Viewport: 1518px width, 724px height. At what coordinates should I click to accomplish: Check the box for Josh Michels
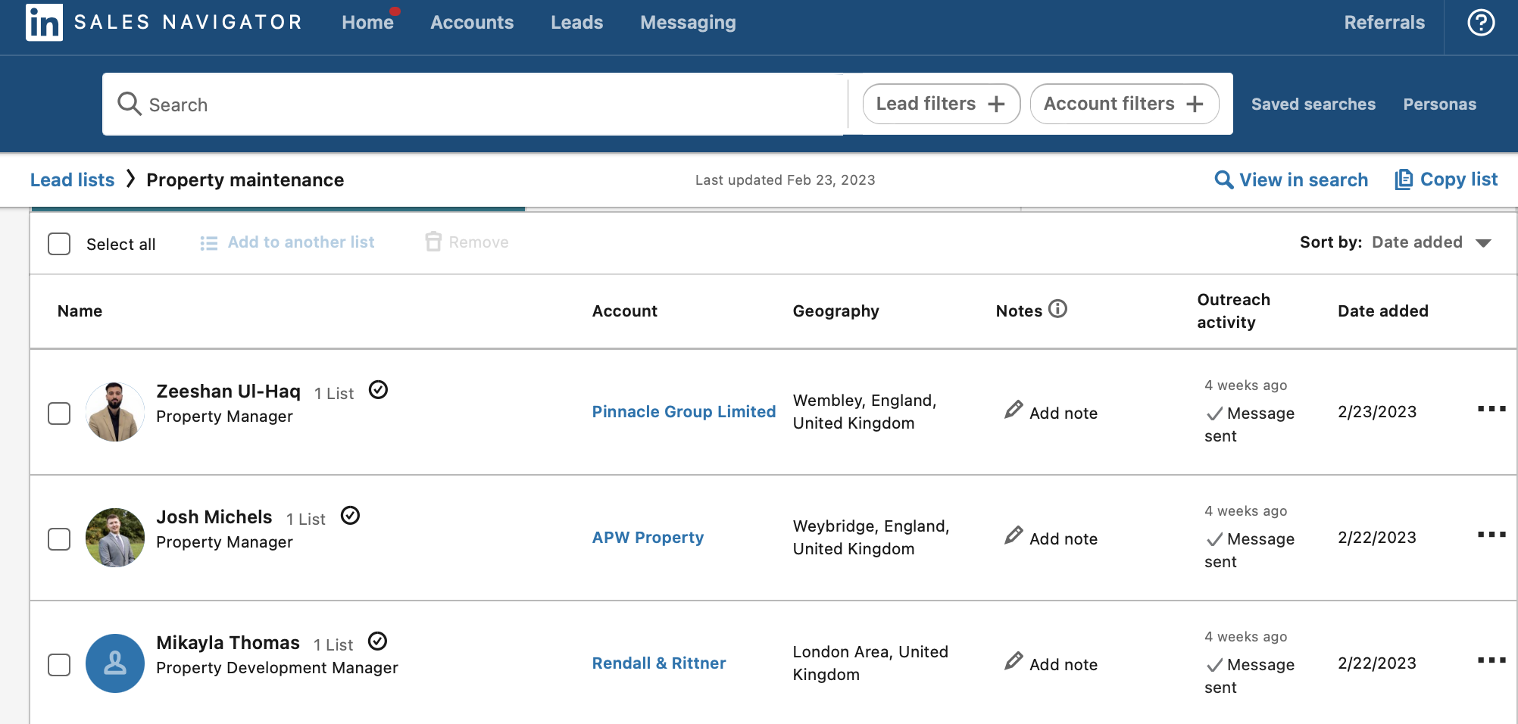(x=59, y=539)
